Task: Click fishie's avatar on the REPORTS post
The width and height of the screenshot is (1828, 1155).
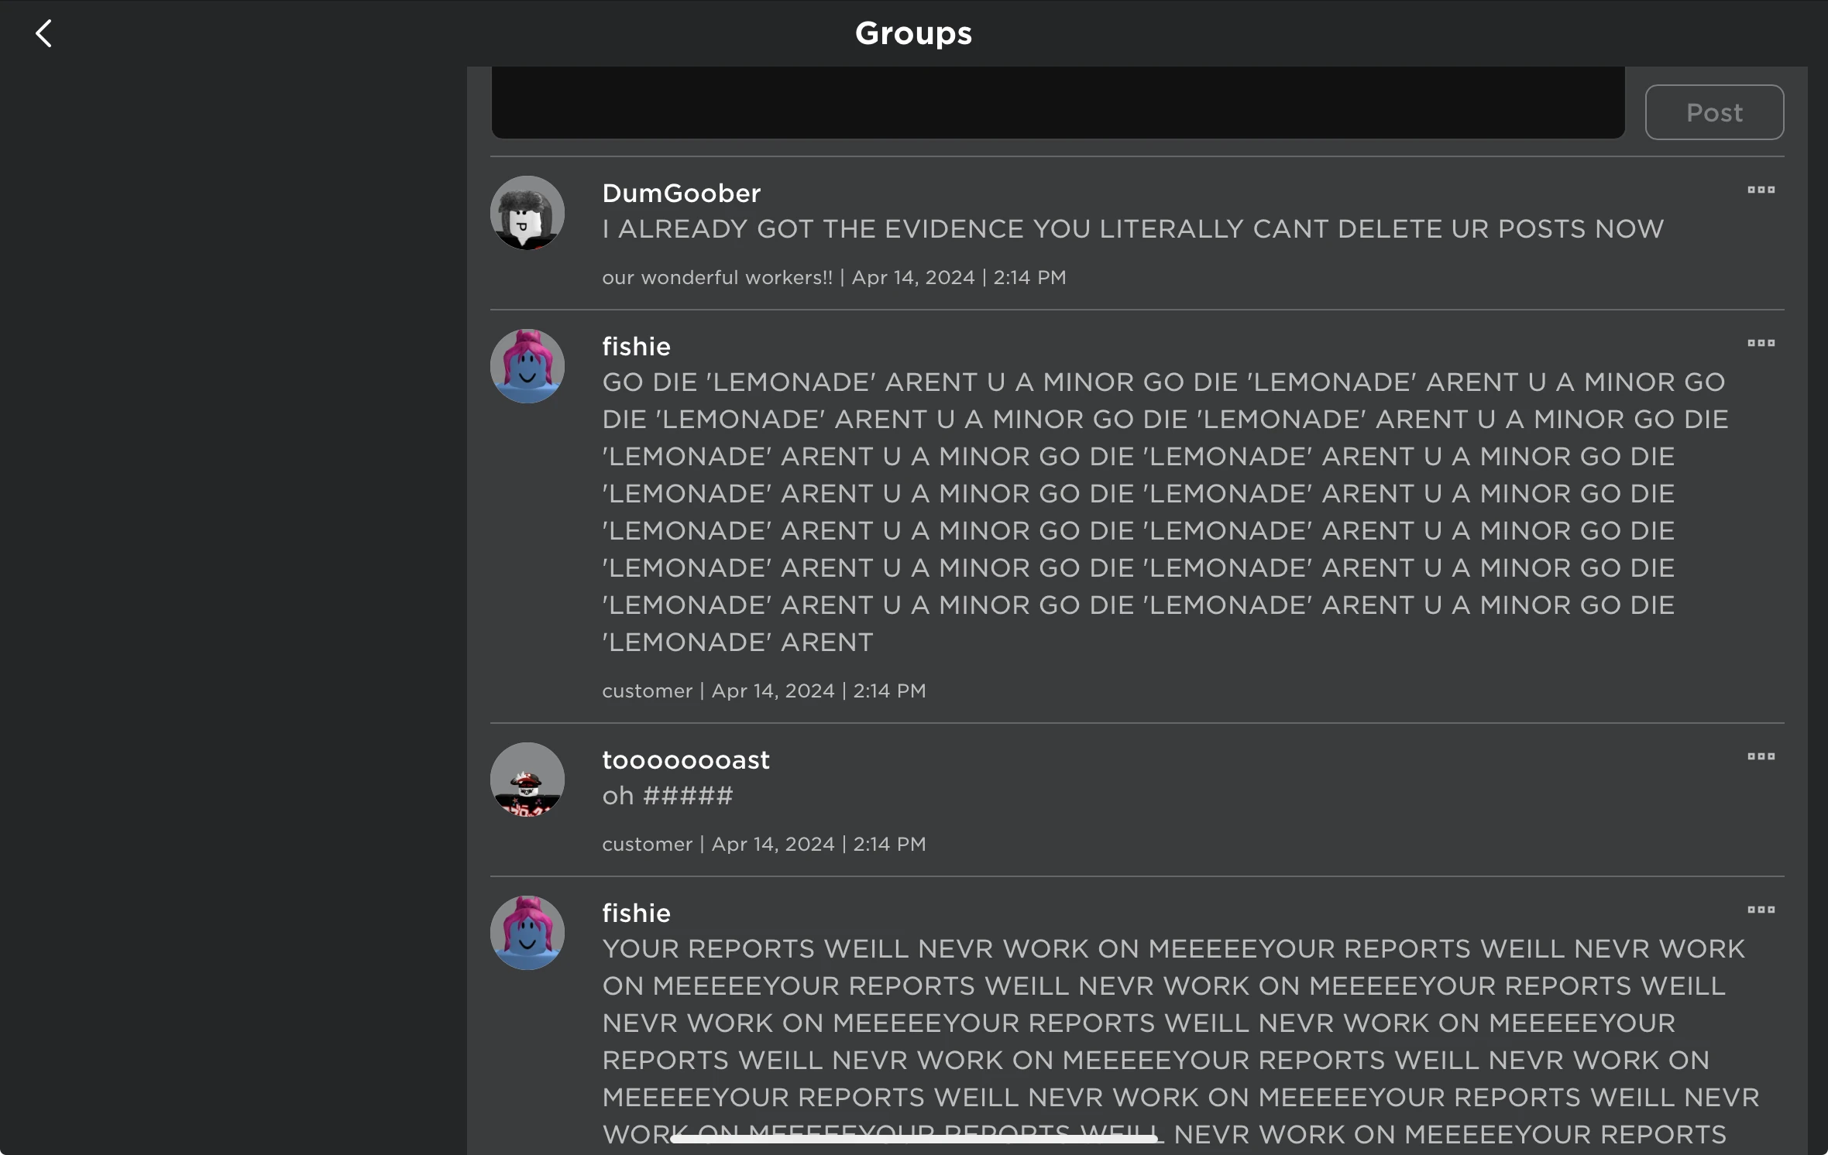Action: (527, 933)
